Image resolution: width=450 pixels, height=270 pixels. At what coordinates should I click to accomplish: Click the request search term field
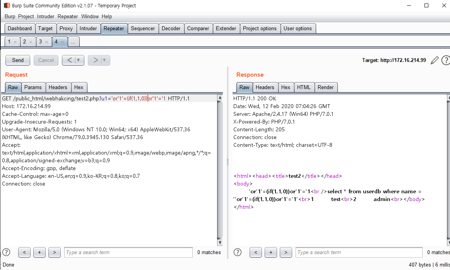tap(128, 252)
